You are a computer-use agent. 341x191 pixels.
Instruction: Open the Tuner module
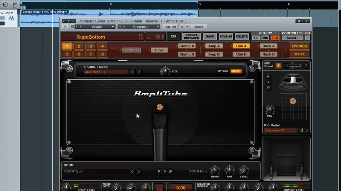[159, 50]
